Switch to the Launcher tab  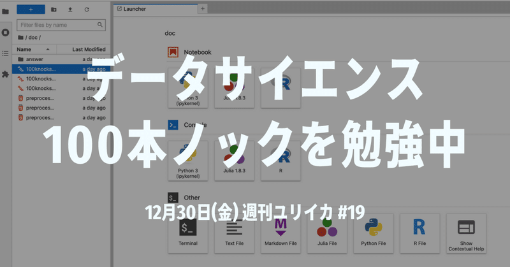pos(156,9)
